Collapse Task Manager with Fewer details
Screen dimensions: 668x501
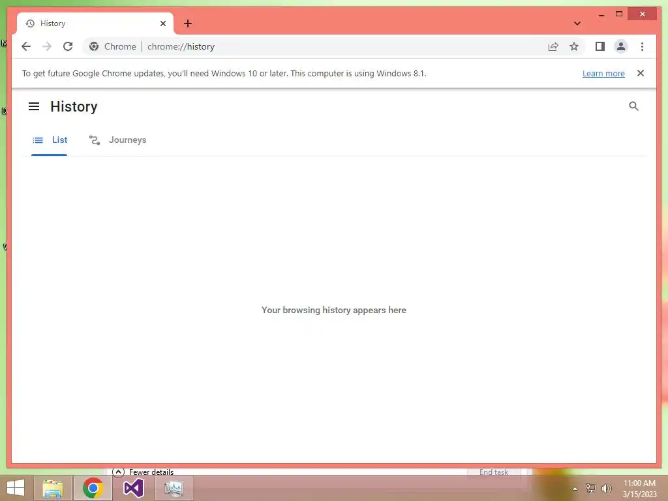[x=143, y=472]
